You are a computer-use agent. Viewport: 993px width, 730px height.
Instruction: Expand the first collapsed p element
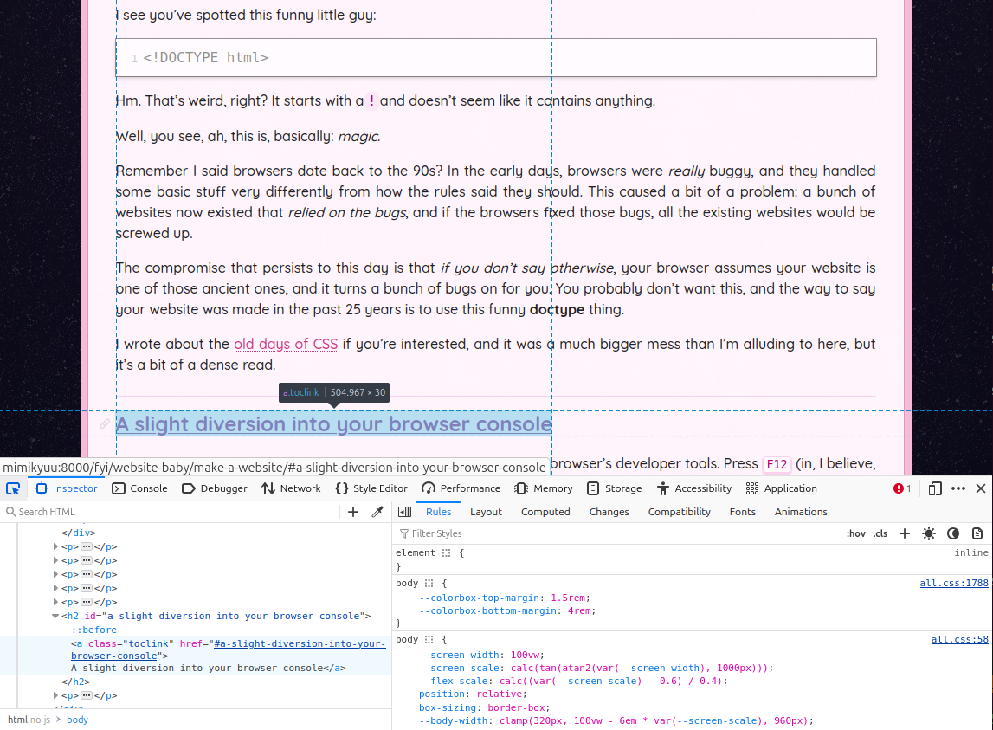click(56, 546)
